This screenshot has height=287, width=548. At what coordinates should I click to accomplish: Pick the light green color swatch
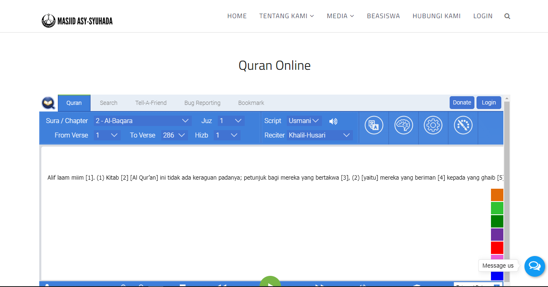pyautogui.click(x=497, y=208)
